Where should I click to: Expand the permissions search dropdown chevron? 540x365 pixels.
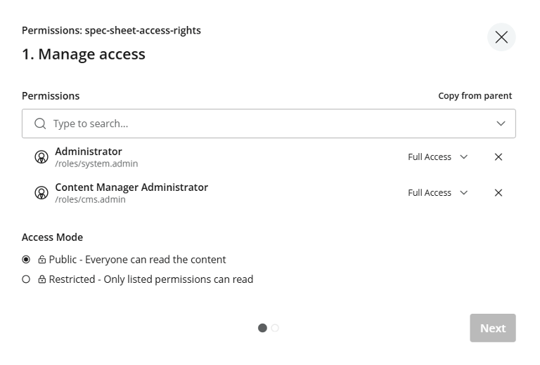tap(501, 124)
